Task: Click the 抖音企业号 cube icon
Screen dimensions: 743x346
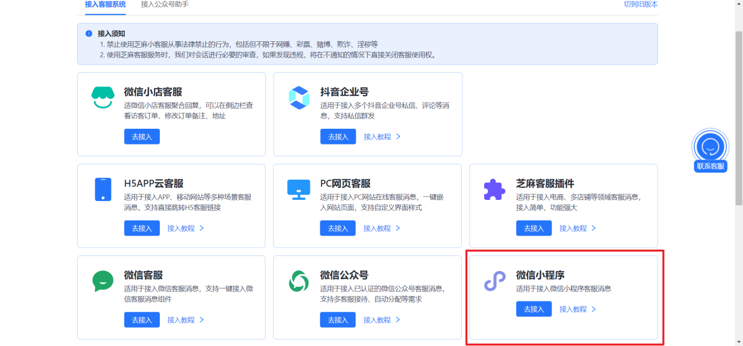Action: coord(299,97)
